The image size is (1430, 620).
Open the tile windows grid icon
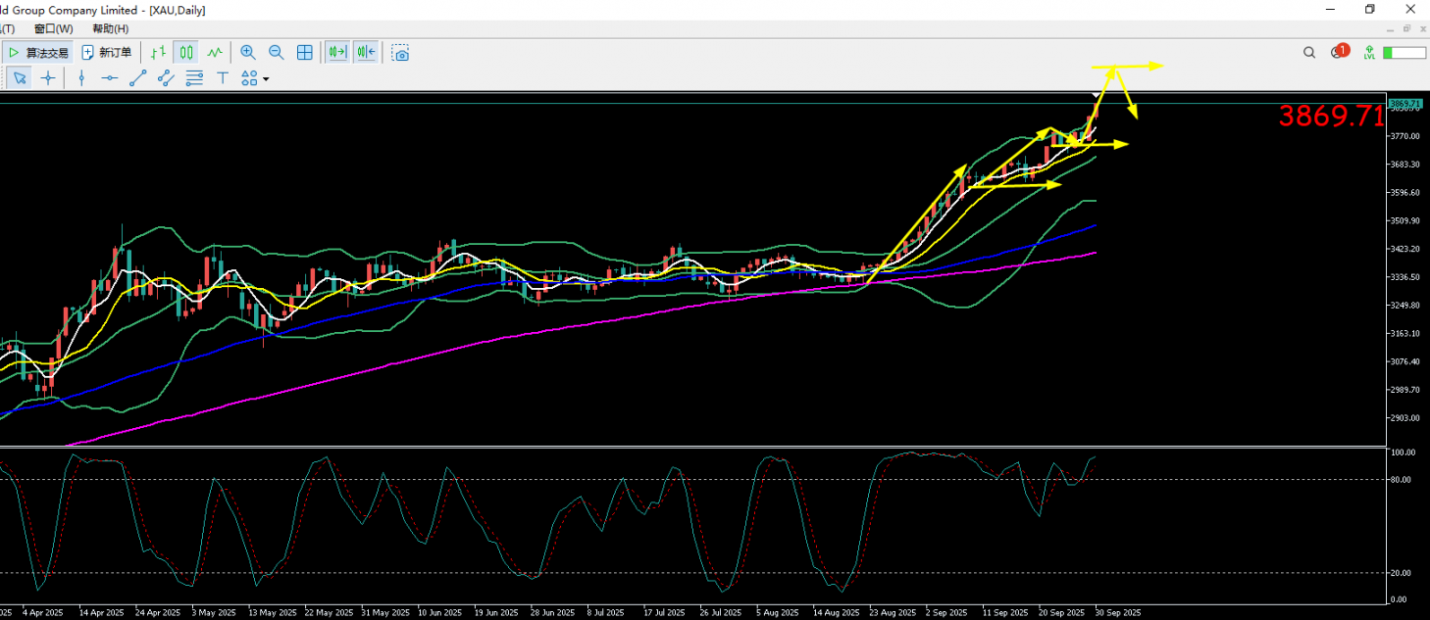(x=305, y=53)
